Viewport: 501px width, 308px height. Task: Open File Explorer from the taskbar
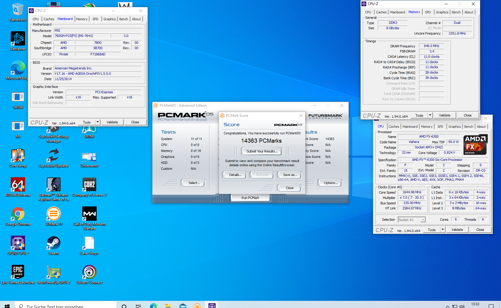coord(168,306)
